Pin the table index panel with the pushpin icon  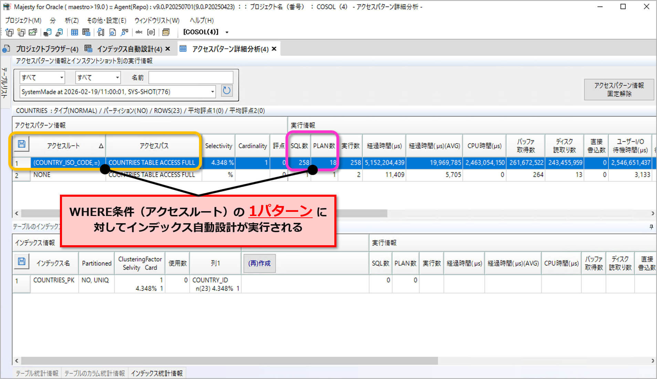point(651,227)
